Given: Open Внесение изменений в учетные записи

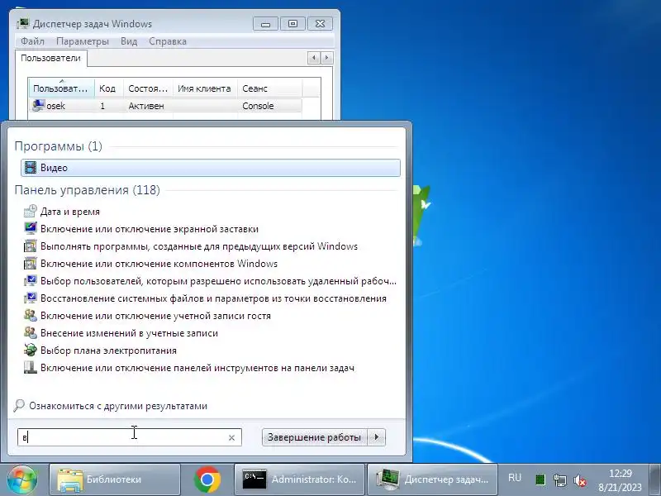Looking at the screenshot, I should pyautogui.click(x=121, y=333).
